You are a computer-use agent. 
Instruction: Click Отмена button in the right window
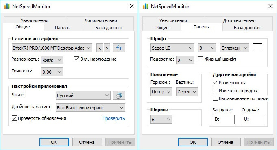tap(225, 142)
